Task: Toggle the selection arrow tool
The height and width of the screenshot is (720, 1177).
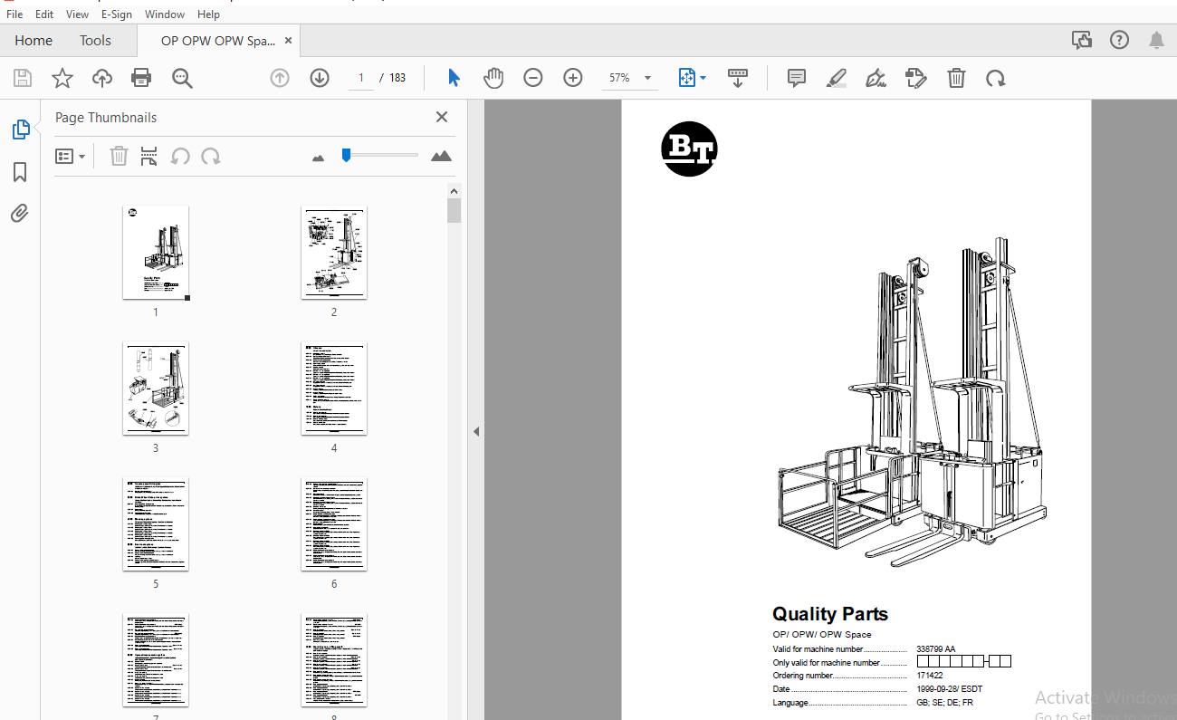Action: pos(454,78)
